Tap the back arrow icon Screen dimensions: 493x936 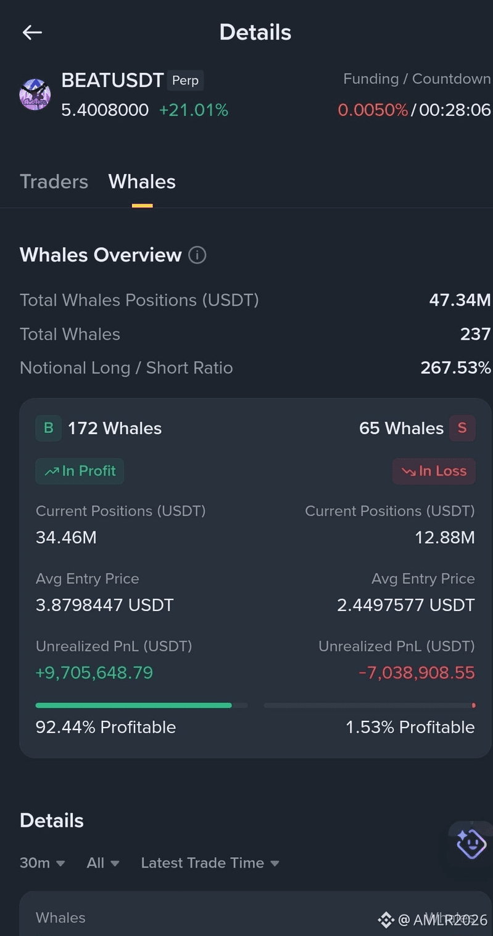tap(32, 33)
